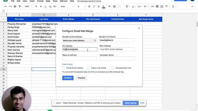Screen dimensions: 198x111
Task: Open the fill color picker
Action: (x=110, y=6)
